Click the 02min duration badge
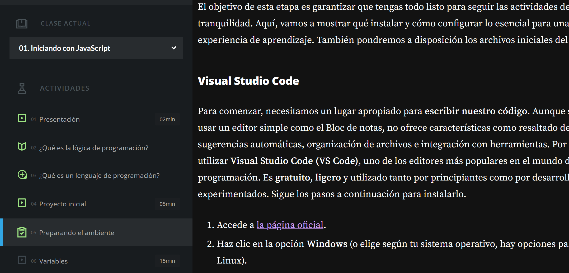Image resolution: width=569 pixels, height=273 pixels. pyautogui.click(x=167, y=119)
